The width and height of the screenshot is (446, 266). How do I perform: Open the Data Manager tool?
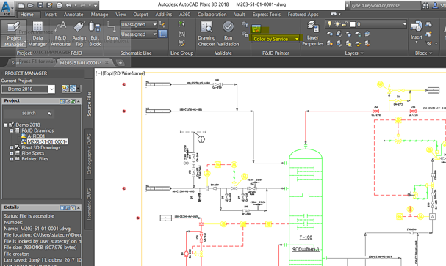pos(37,34)
